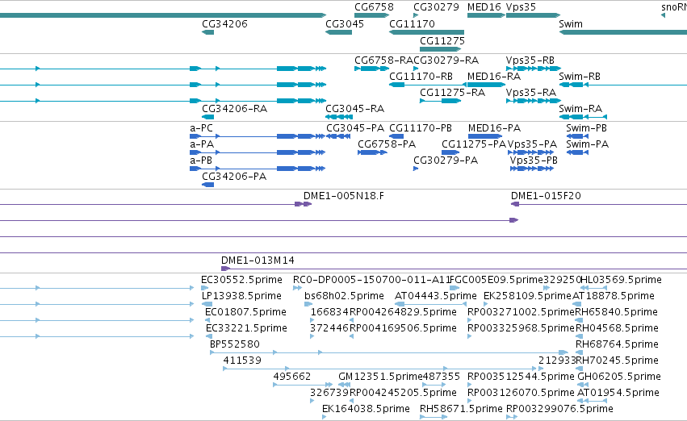This screenshot has width=687, height=421.
Task: Click the Vps35-RB transcript label
Action: [530, 60]
